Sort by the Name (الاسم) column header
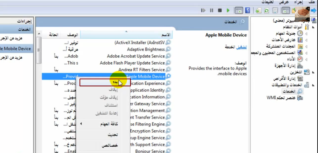 click(x=126, y=35)
